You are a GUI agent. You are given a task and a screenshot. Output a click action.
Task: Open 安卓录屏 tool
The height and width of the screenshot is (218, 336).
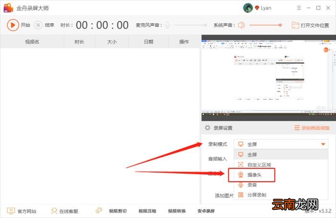(x=206, y=211)
